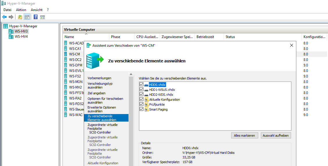
Task: Sort by the Betriebszeit column header
Action: [209, 37]
